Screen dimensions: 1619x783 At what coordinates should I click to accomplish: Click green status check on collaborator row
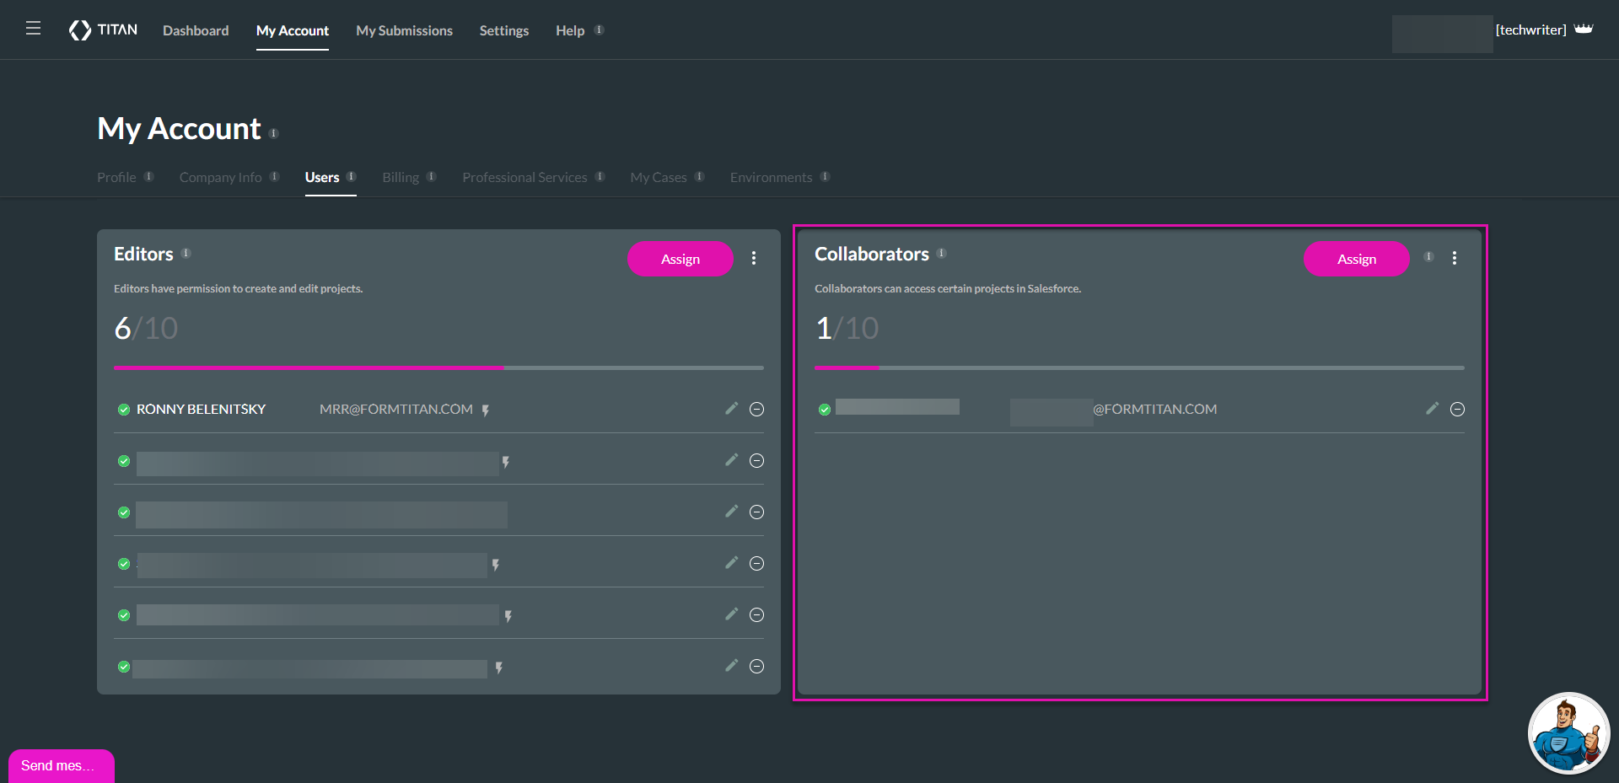click(x=825, y=410)
